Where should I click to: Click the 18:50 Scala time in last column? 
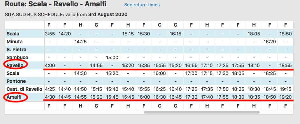pos(285,34)
